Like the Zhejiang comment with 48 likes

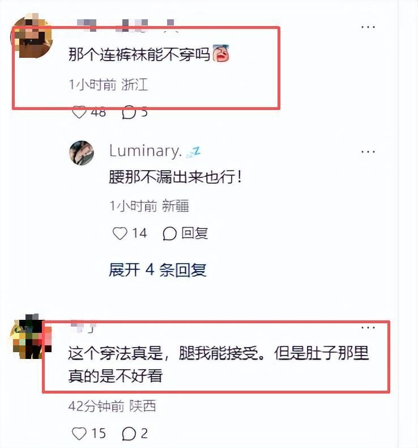tap(79, 112)
